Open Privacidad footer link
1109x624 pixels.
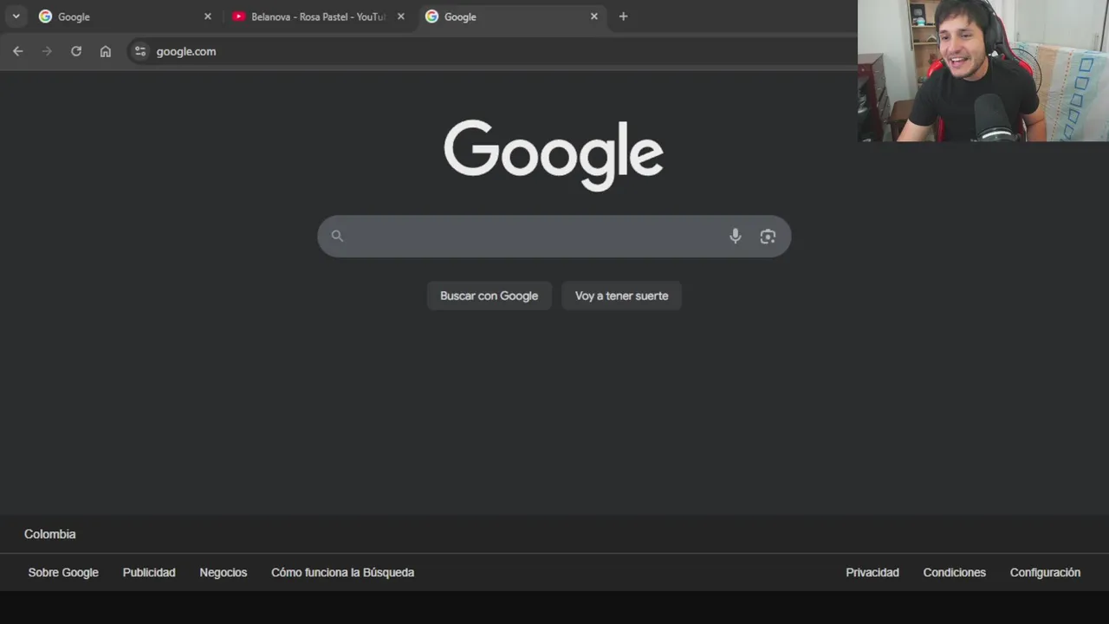pos(872,572)
